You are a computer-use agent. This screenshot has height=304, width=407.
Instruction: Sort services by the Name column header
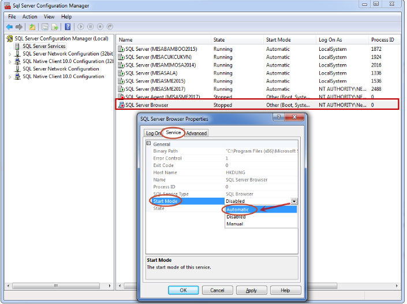point(163,40)
